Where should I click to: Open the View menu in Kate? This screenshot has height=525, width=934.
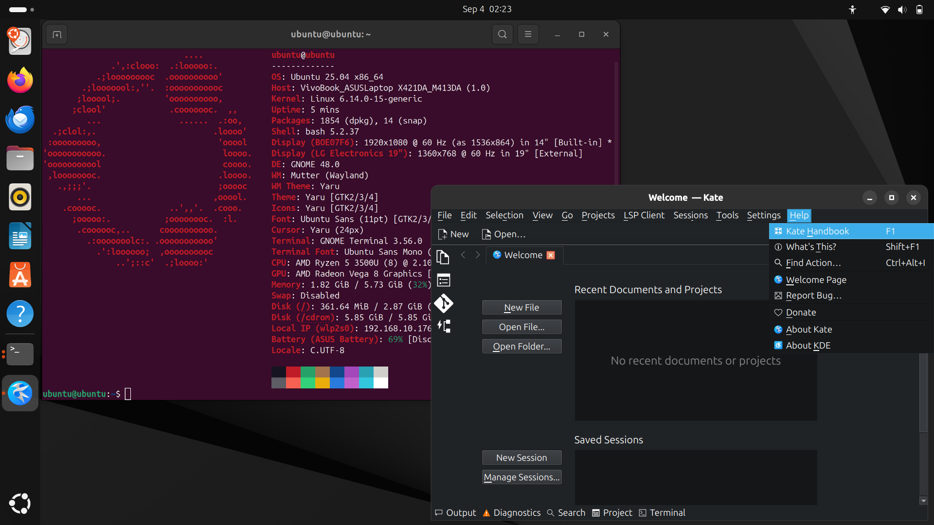[542, 215]
